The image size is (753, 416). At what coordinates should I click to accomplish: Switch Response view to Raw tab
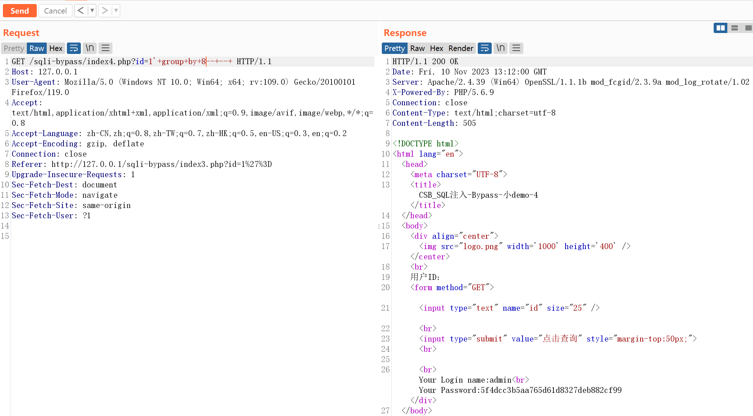point(417,48)
